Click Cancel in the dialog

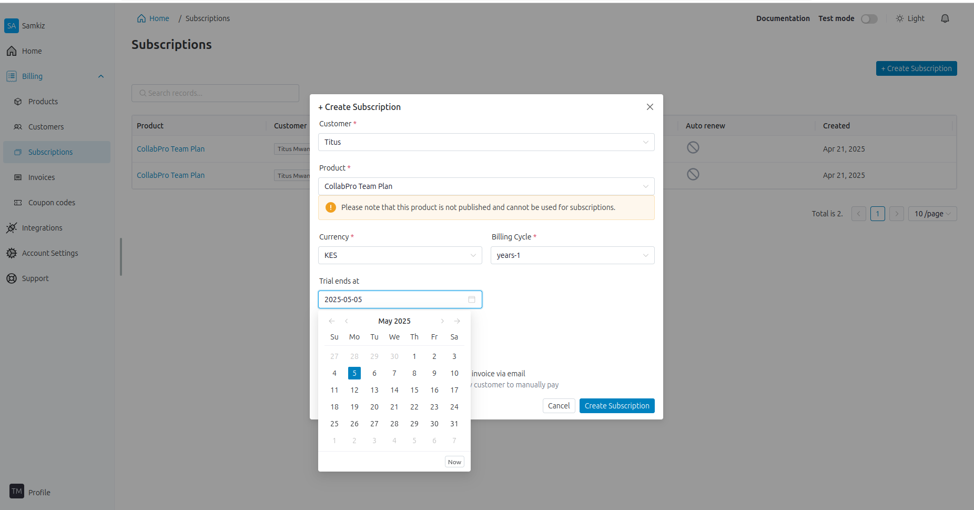click(559, 406)
